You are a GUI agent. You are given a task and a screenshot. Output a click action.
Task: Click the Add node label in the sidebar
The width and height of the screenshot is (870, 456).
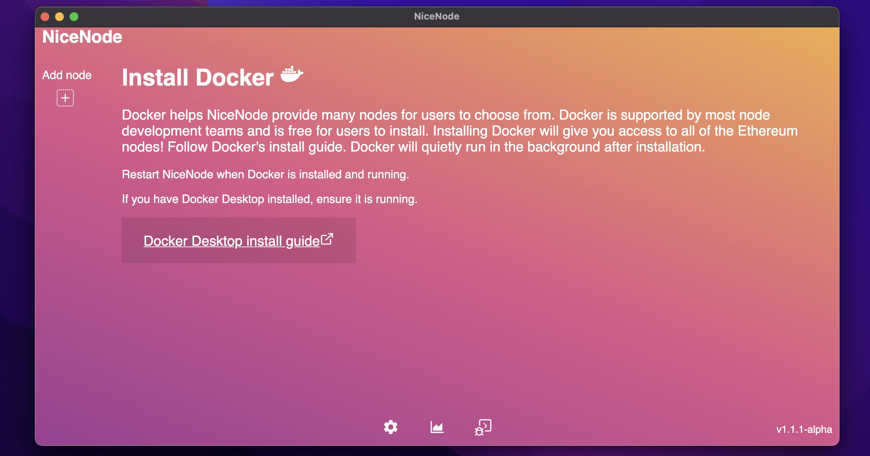click(67, 75)
